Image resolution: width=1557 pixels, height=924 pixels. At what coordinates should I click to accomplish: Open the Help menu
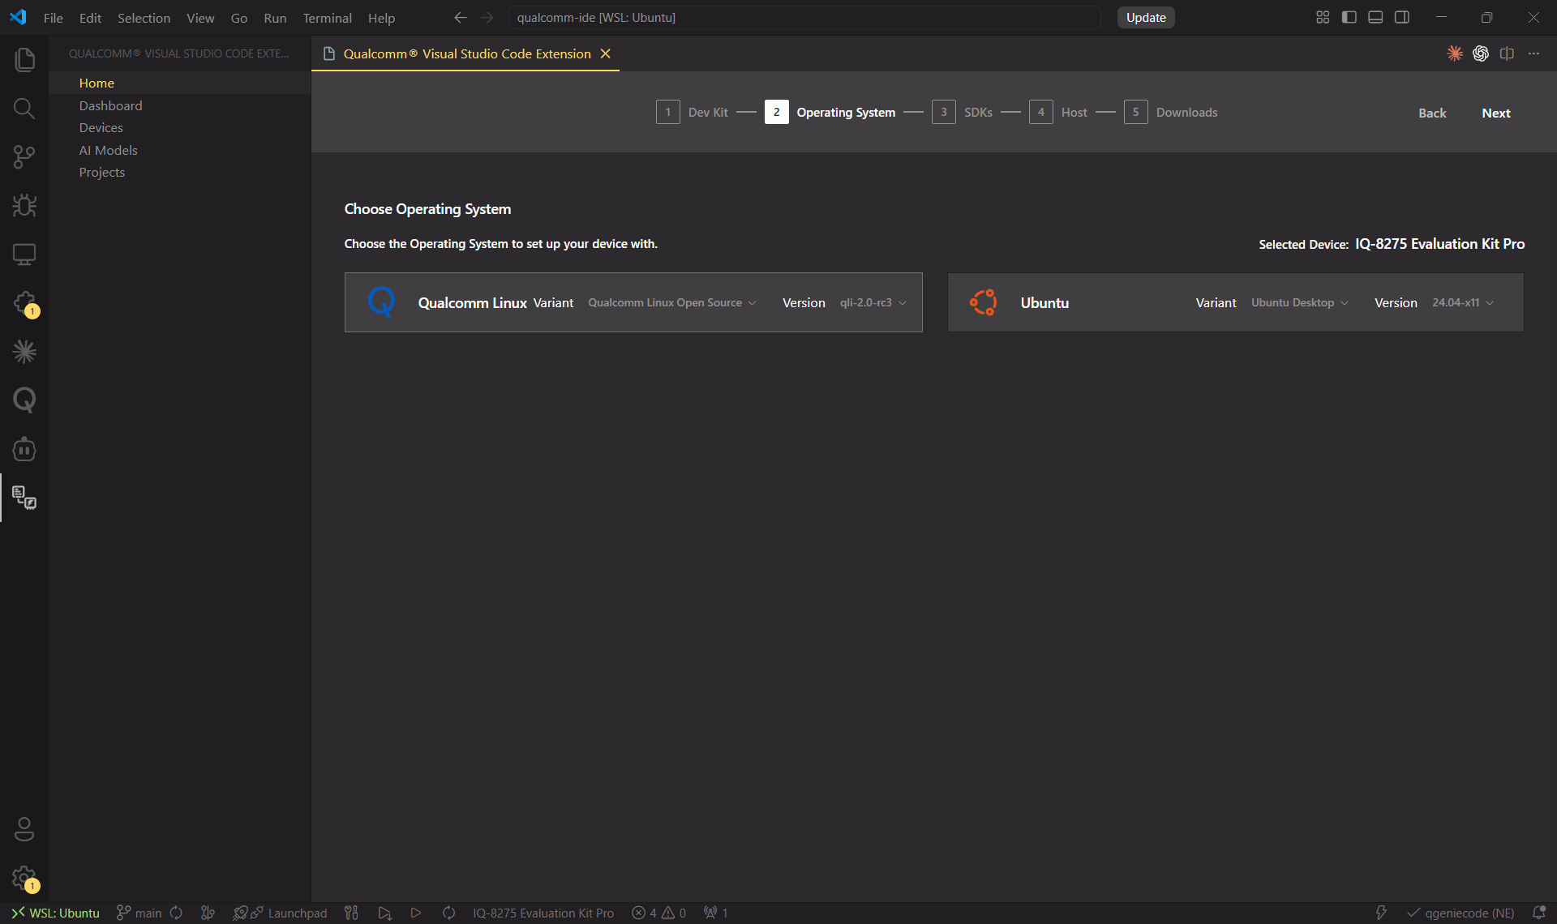click(x=381, y=17)
